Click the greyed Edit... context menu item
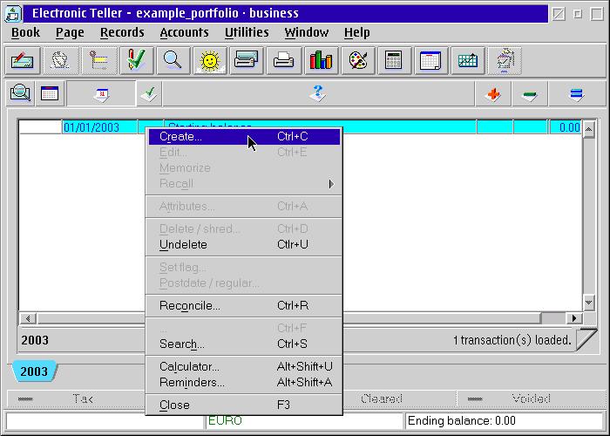610x436 pixels. [x=244, y=153]
